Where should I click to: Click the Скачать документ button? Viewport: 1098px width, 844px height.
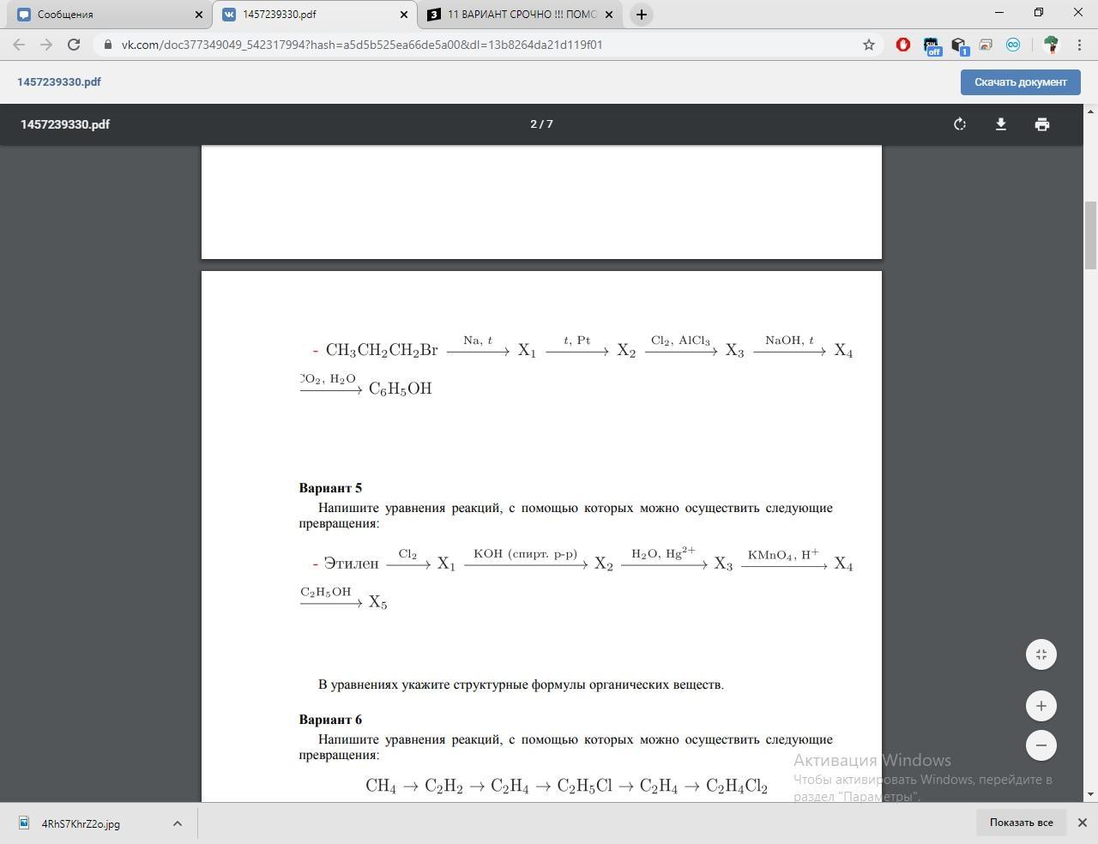click(1021, 82)
